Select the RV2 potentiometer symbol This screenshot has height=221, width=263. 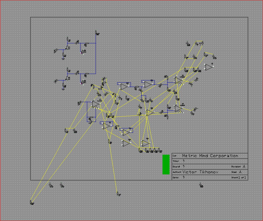(83, 51)
